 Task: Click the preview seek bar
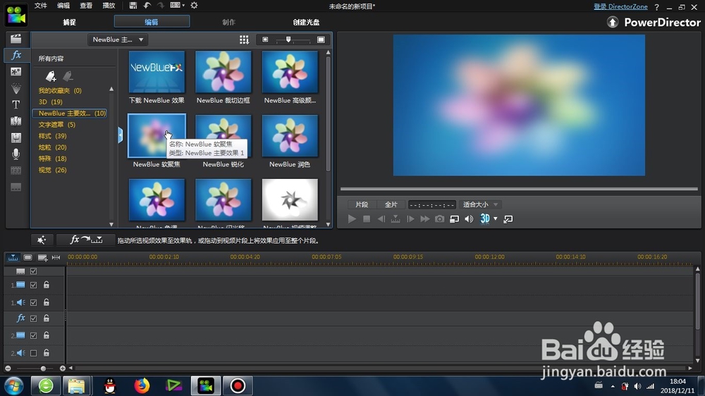[x=519, y=190]
